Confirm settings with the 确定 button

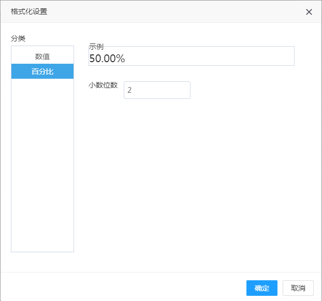261,288
